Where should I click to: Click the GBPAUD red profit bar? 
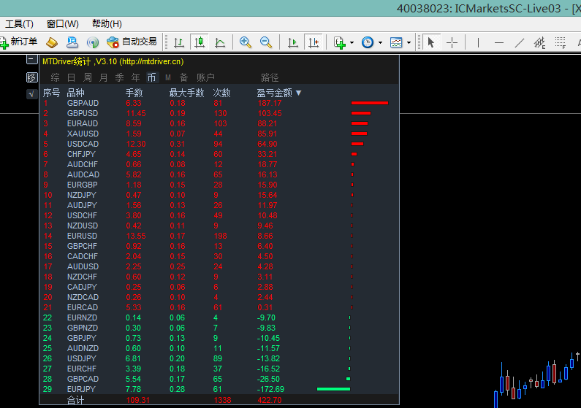click(x=370, y=103)
